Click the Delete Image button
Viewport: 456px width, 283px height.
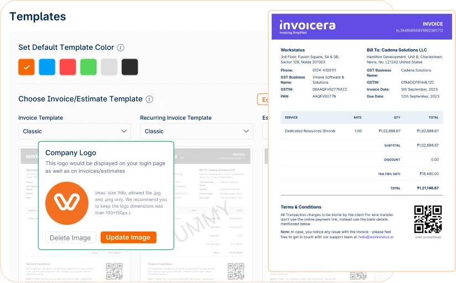[70, 238]
